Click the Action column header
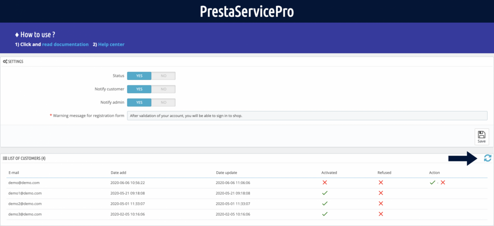 434,173
